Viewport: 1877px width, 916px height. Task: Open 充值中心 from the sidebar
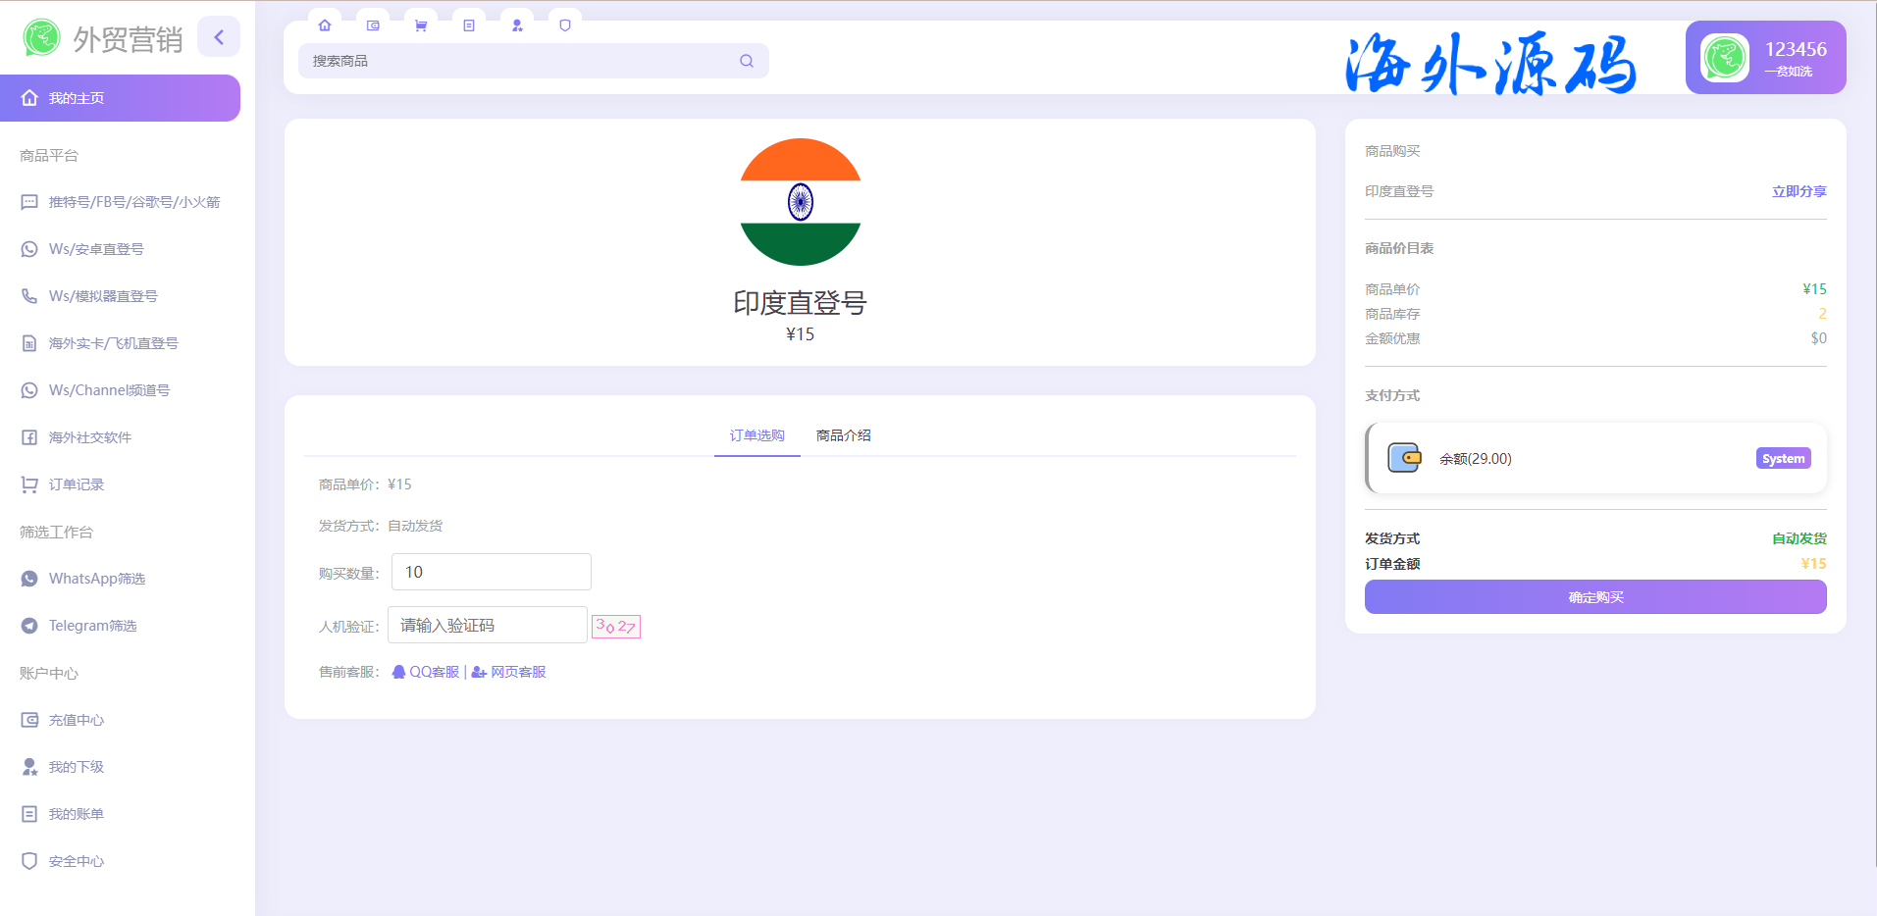[x=76, y=720]
